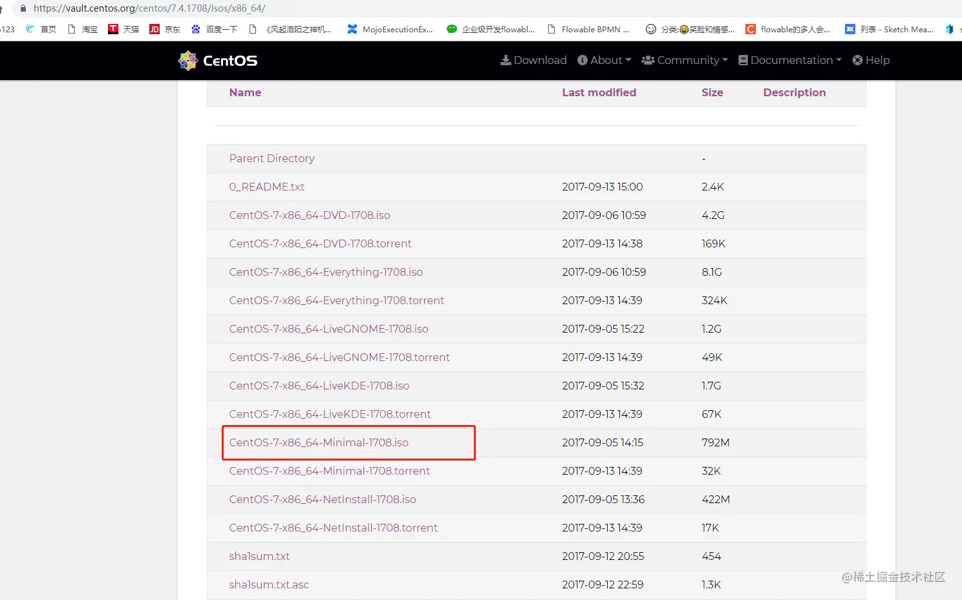
Task: Open the 京东 bookmark
Action: [165, 29]
